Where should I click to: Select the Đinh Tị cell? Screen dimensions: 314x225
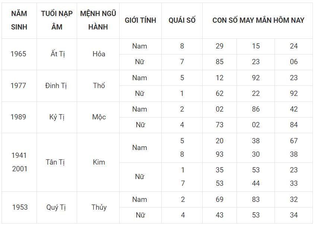(56, 85)
